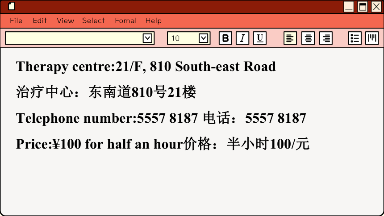The height and width of the screenshot is (216, 384).
Task: Maximize the editor window
Action: (363, 7)
